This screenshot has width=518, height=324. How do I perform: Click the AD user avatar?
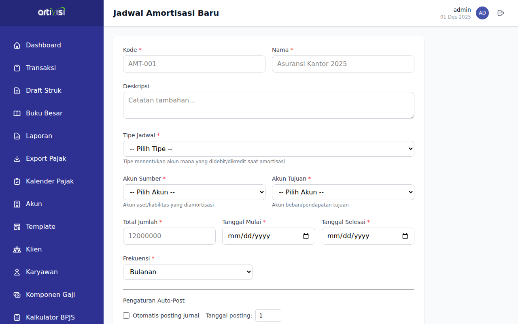pyautogui.click(x=482, y=13)
